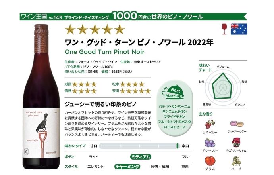
Task: Click the plum aroma icon
Action: tap(210, 161)
